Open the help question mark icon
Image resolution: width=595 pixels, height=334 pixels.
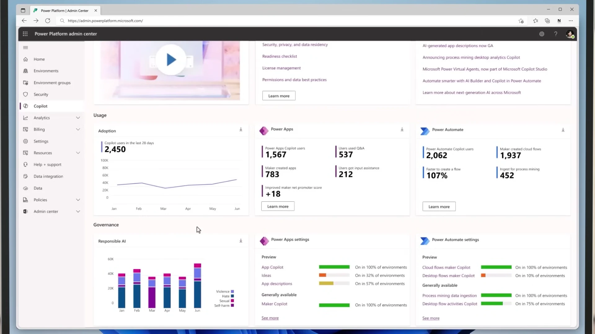tap(556, 34)
